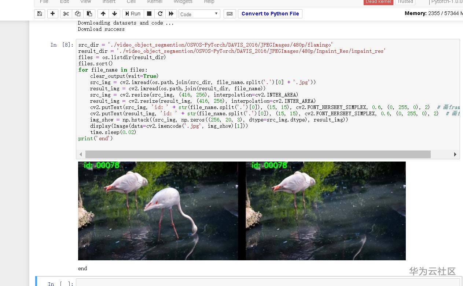
Task: Open the command palette keyboard icon
Action: [x=229, y=14]
